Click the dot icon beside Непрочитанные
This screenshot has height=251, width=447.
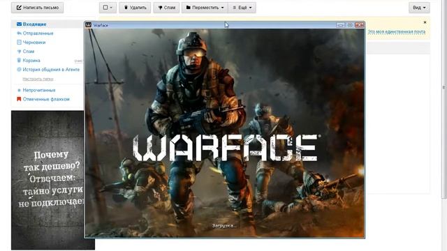[19, 90]
